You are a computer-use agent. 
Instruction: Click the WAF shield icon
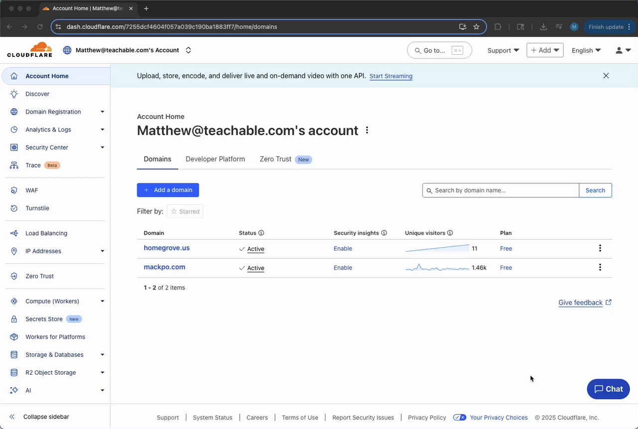click(14, 190)
